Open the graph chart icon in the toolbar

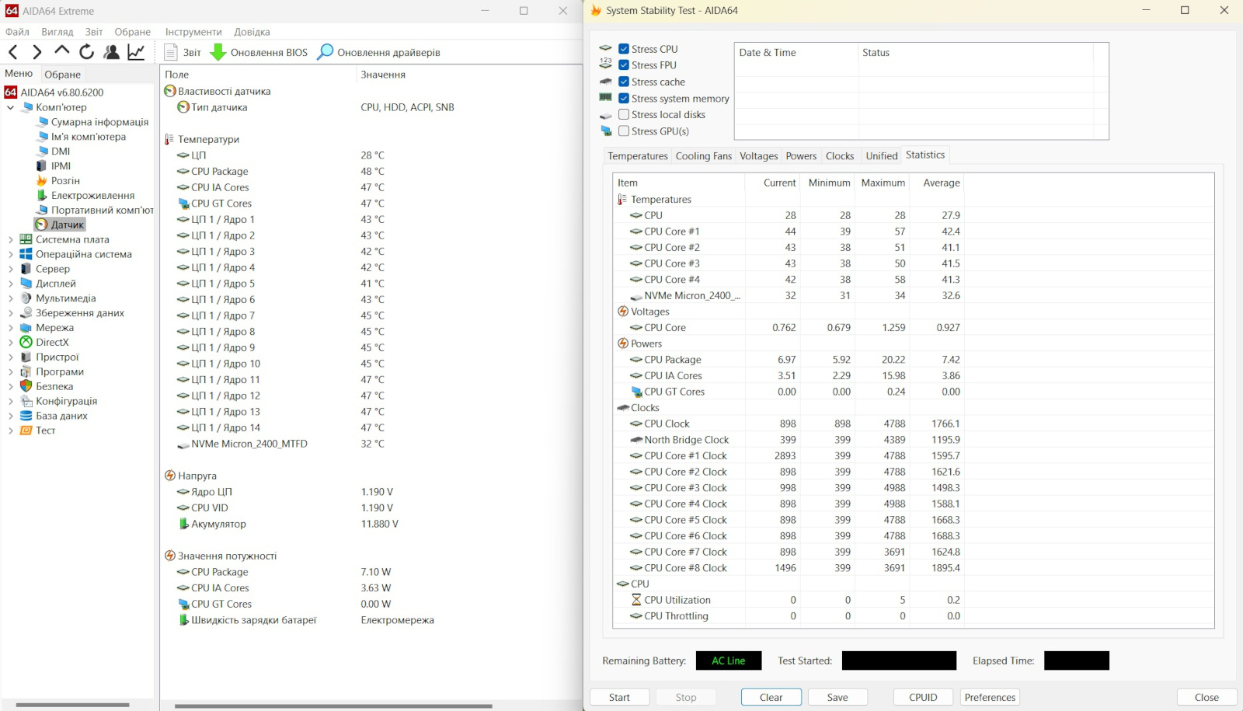click(x=137, y=52)
